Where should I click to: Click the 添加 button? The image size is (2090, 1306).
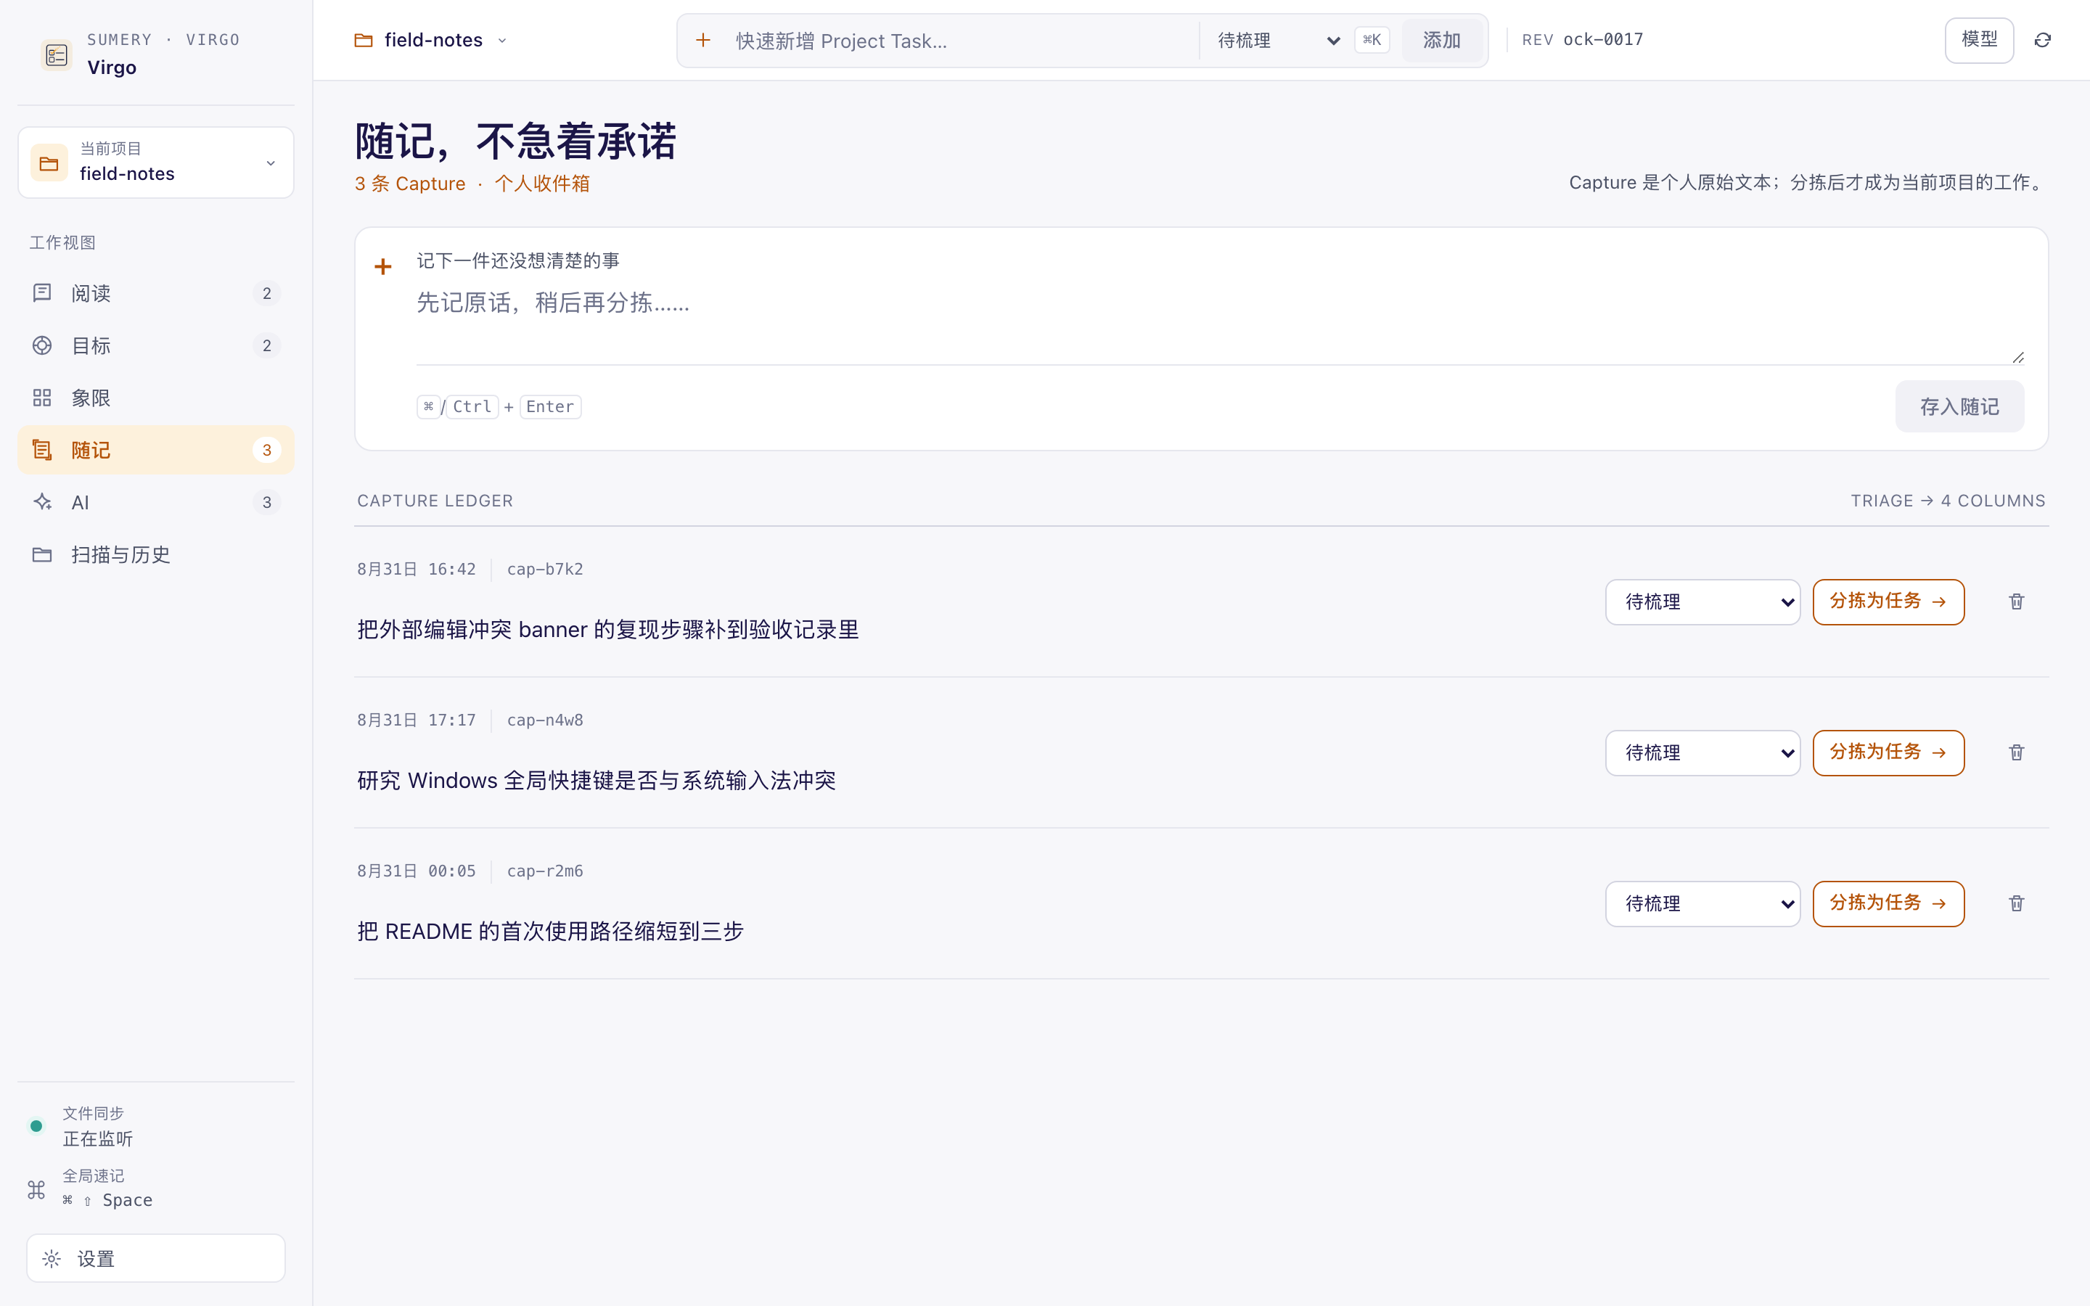coord(1441,41)
